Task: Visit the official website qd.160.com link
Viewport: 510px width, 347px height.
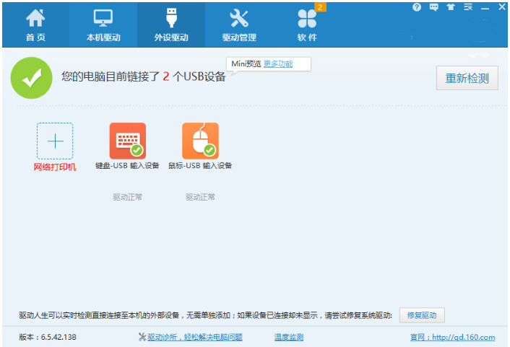Action: pos(451,337)
